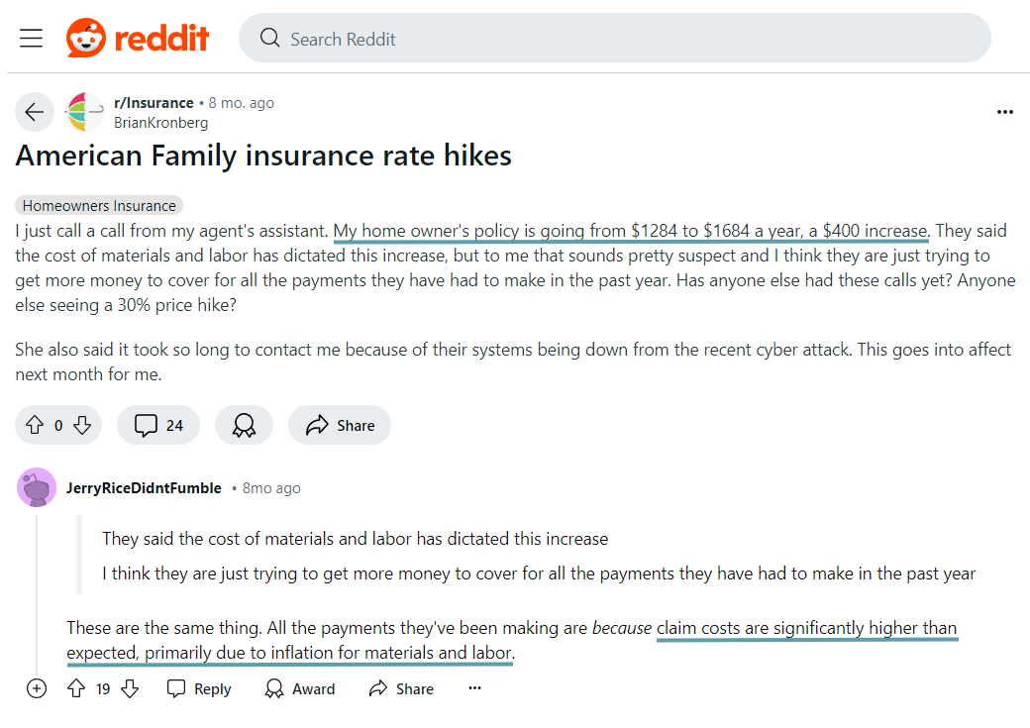The width and height of the screenshot is (1030, 728).
Task: Upvote the American Family post
Action: 35,425
